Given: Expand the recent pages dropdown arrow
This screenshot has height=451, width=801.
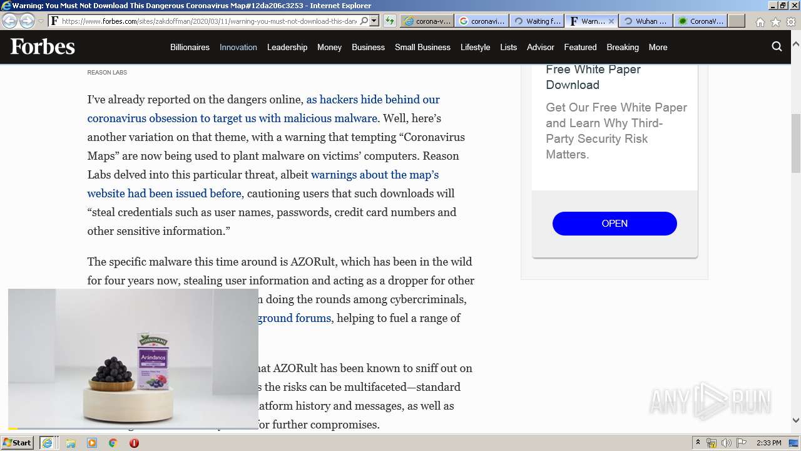Looking at the screenshot, I should coord(41,21).
